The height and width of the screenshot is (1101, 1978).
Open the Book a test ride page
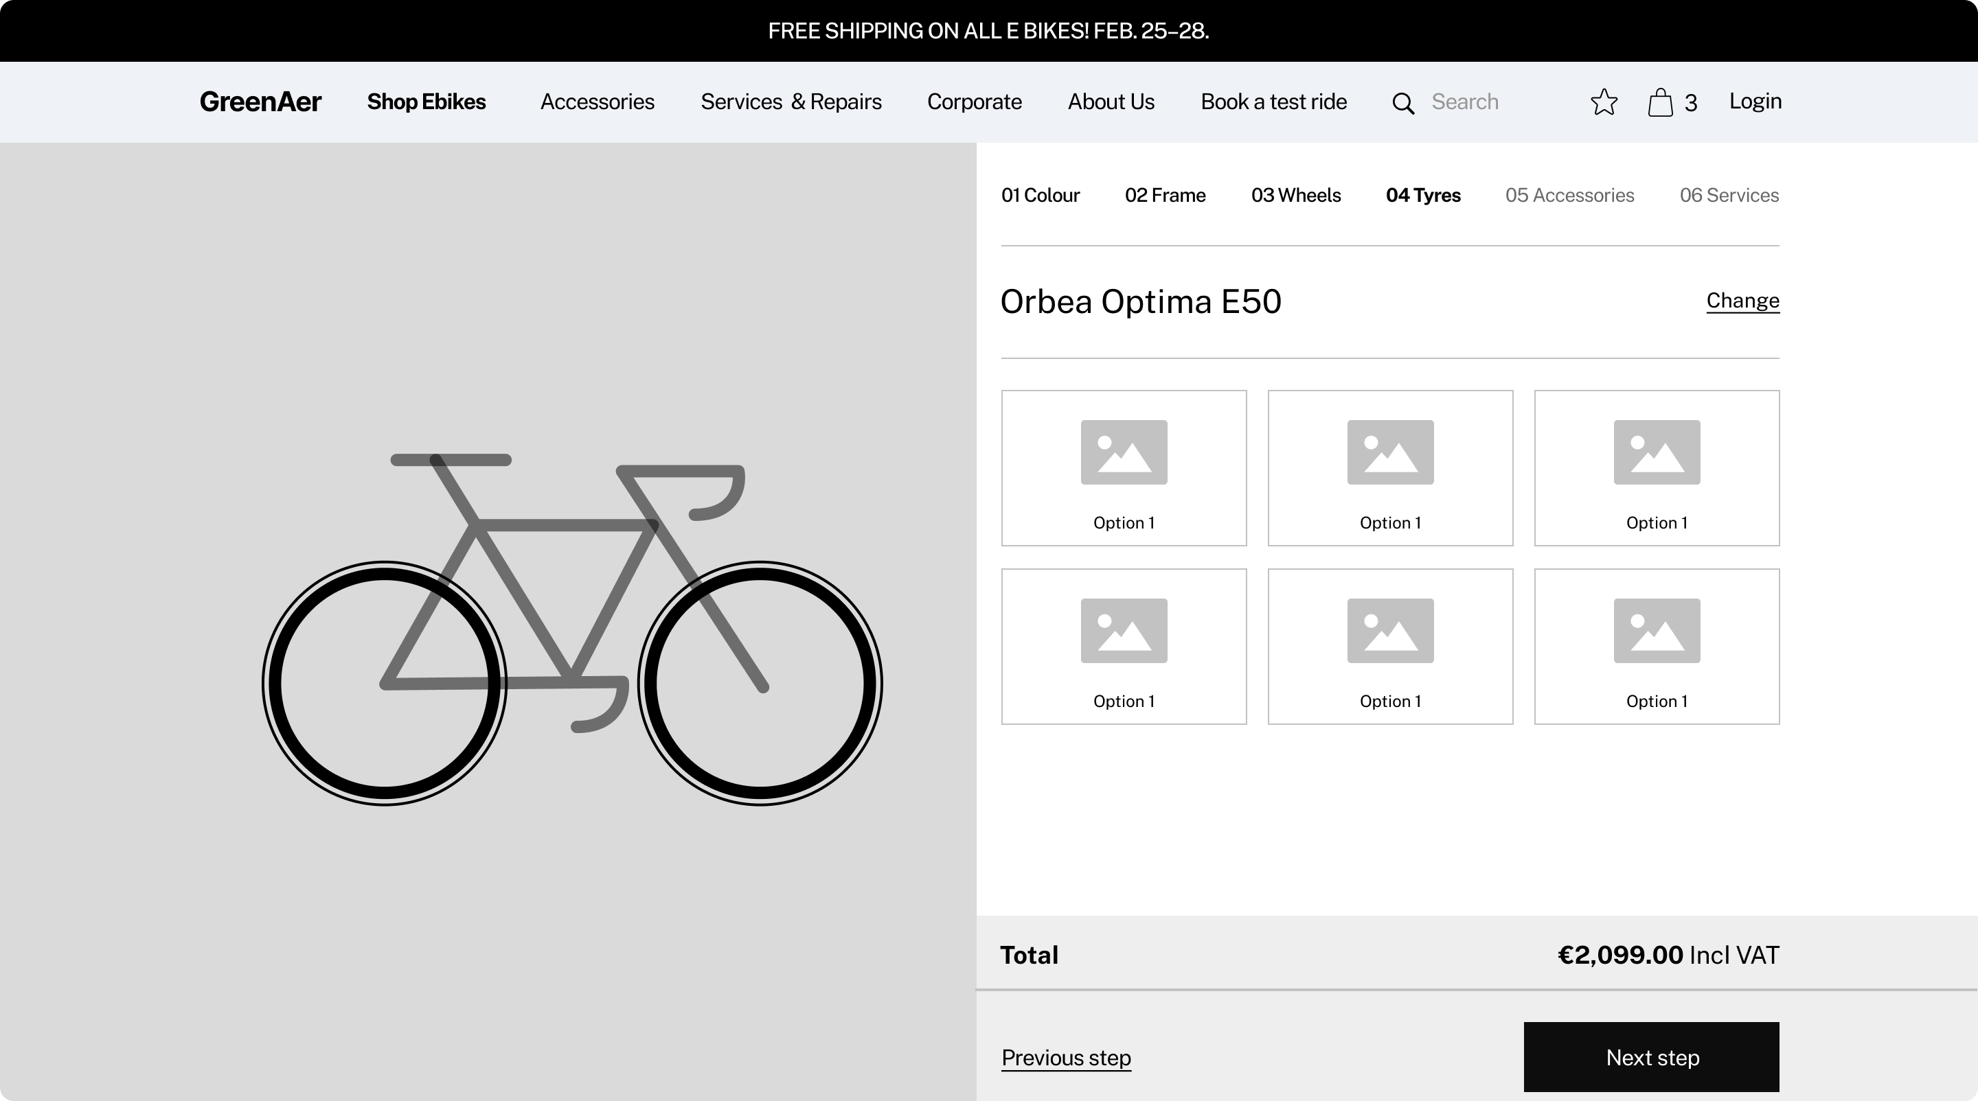pos(1273,102)
